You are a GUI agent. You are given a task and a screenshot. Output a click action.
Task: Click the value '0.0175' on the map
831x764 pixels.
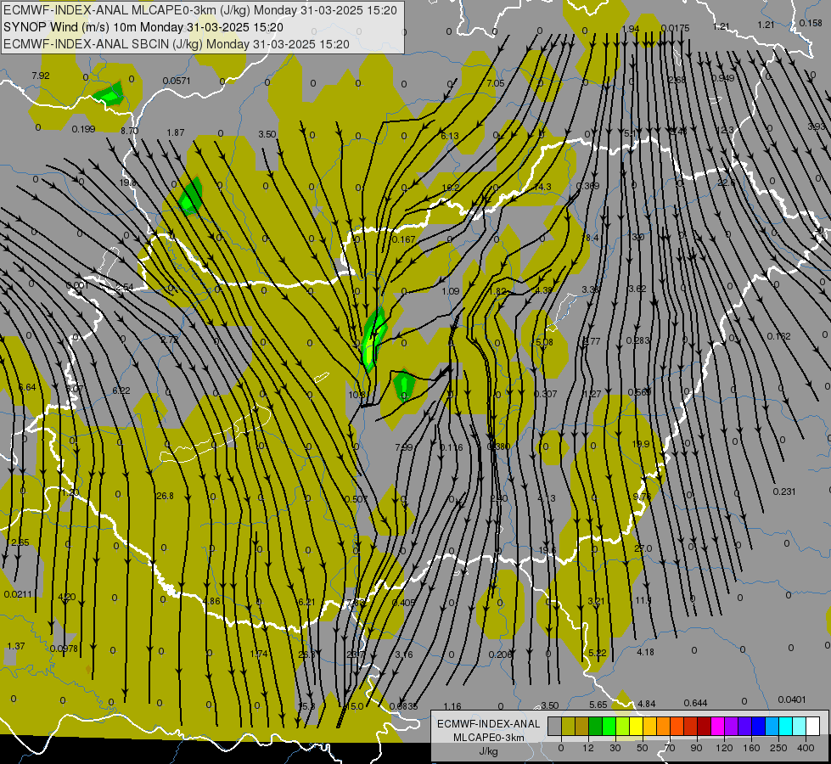click(676, 28)
